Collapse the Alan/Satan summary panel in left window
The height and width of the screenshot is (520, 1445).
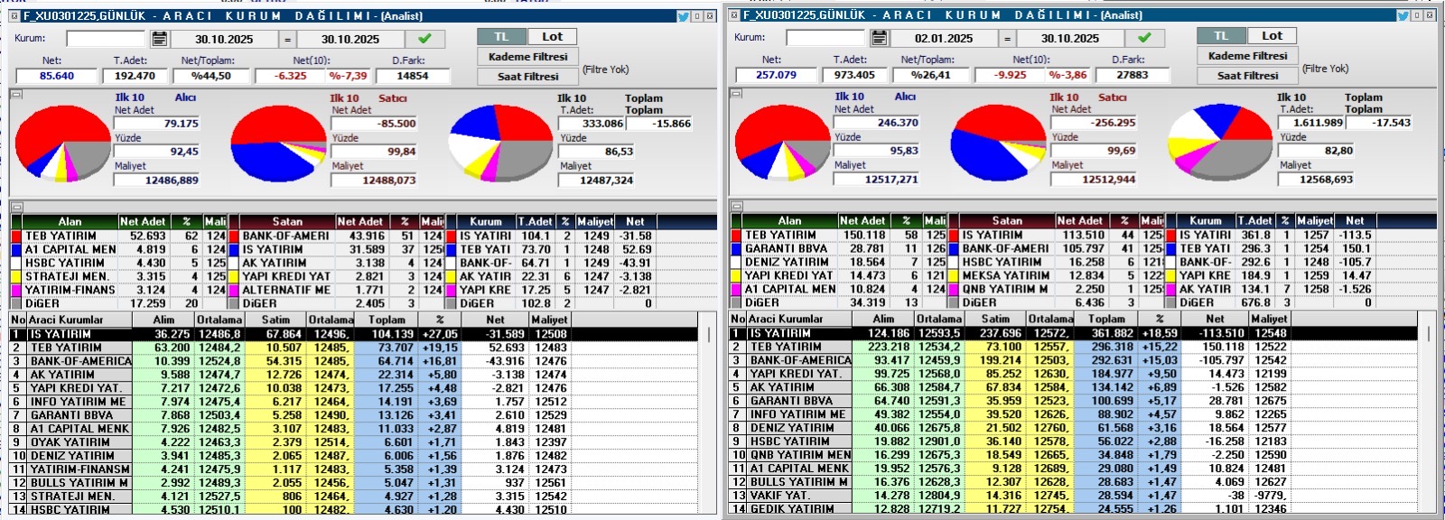(x=15, y=208)
